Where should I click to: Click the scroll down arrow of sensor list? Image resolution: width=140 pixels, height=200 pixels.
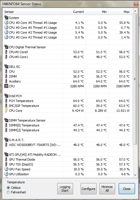135,175
